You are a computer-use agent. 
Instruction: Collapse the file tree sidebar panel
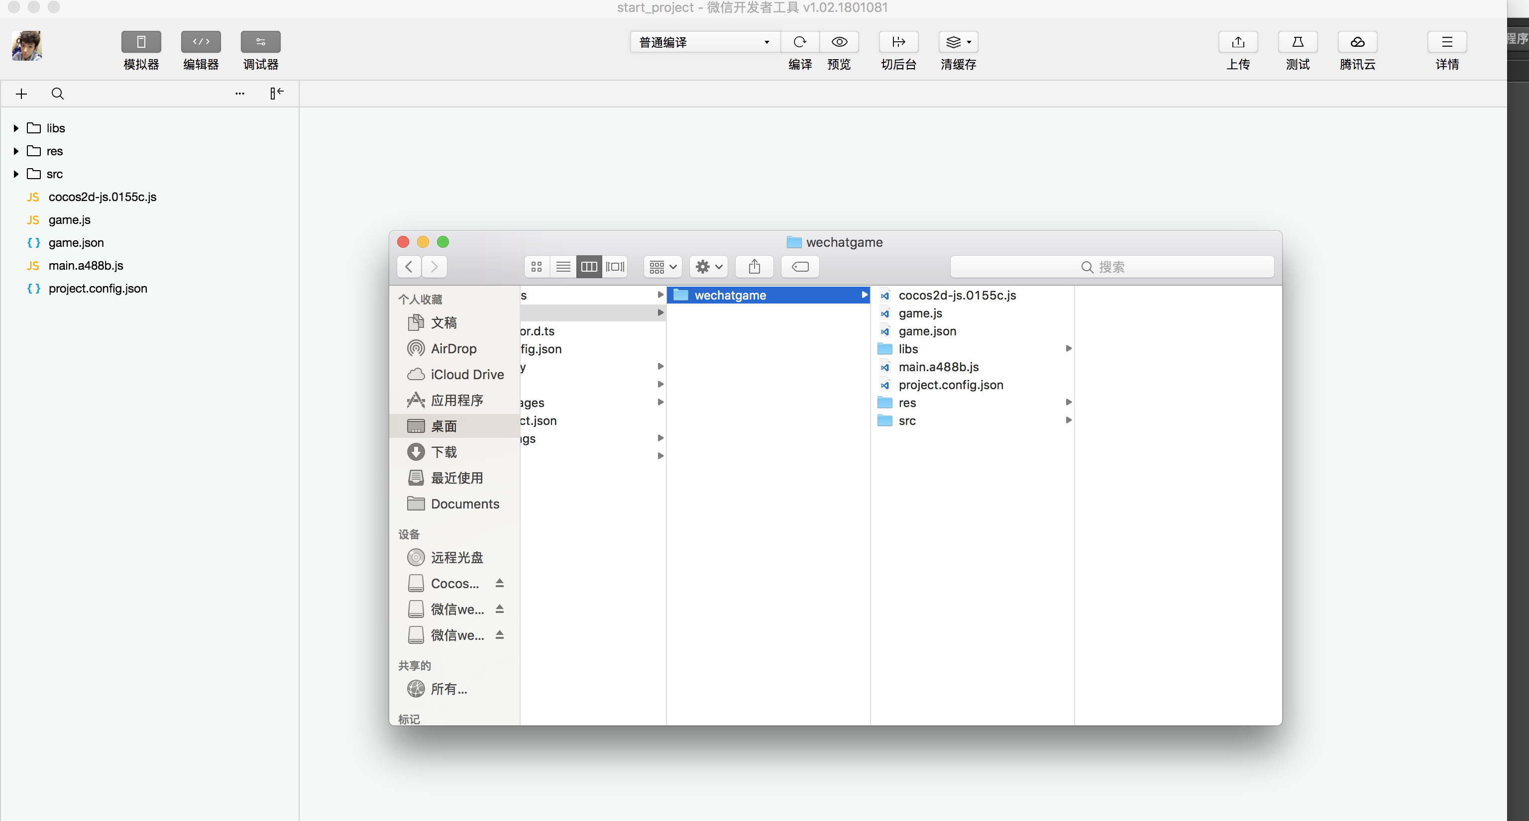tap(277, 93)
